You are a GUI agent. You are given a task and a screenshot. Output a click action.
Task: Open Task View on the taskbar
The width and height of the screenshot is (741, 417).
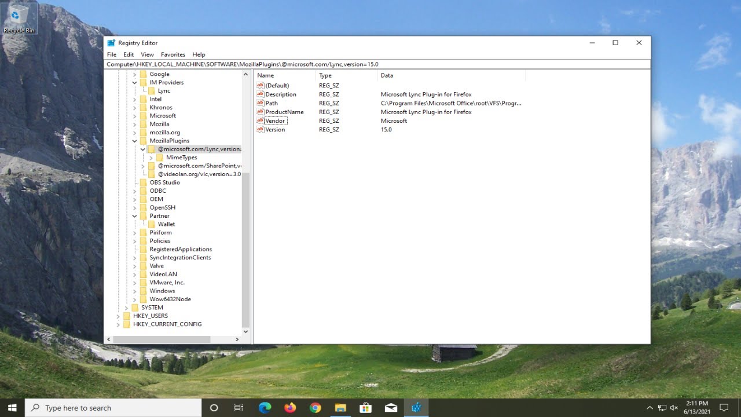[239, 408]
